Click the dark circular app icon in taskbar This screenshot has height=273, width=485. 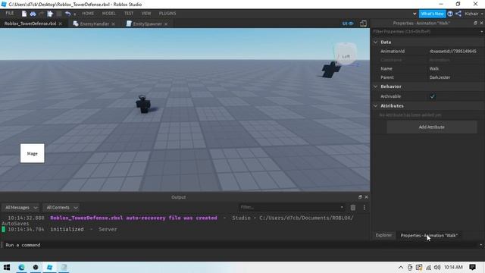(36, 267)
